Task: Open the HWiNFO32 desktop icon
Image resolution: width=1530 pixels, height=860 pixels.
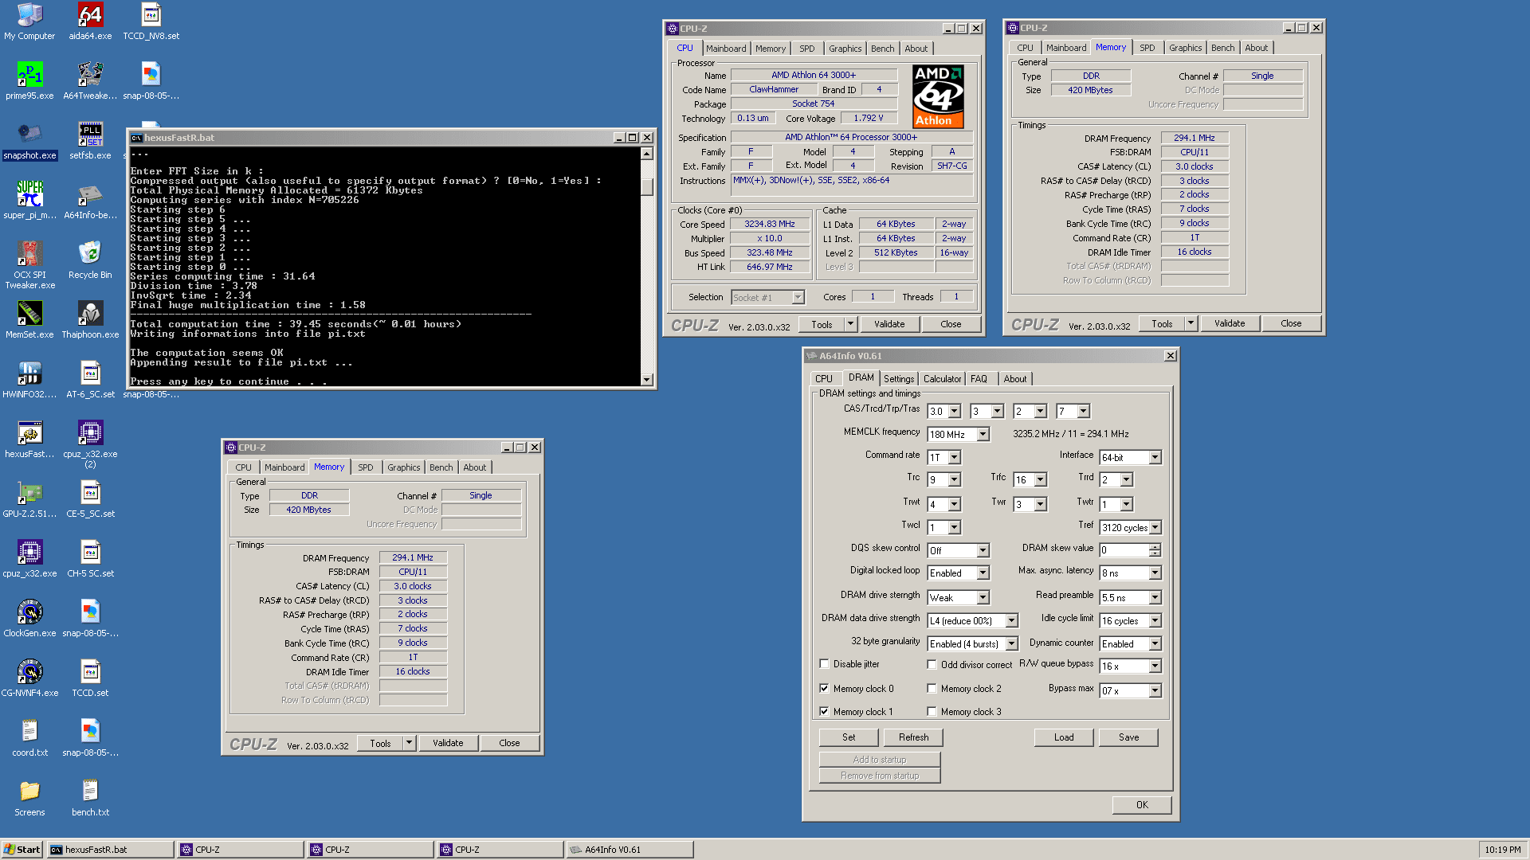Action: tap(29, 380)
